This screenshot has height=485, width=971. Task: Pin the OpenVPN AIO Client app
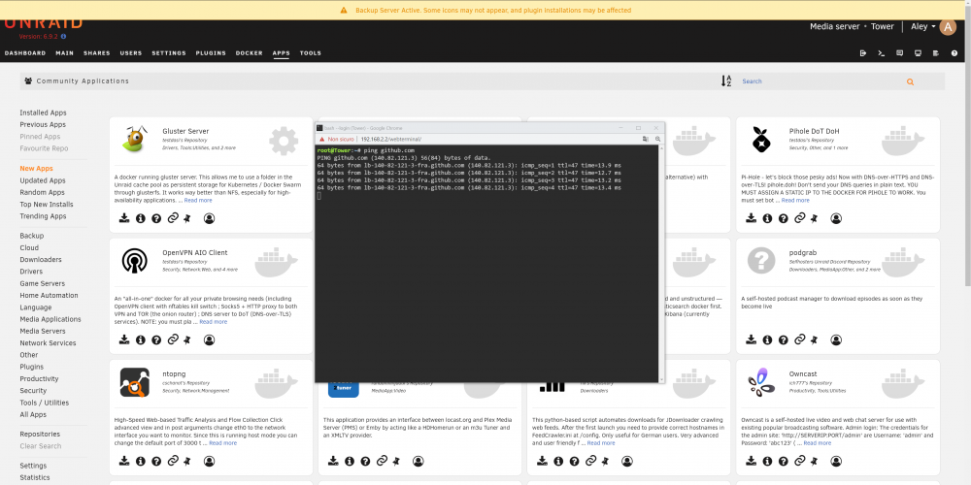pyautogui.click(x=187, y=339)
